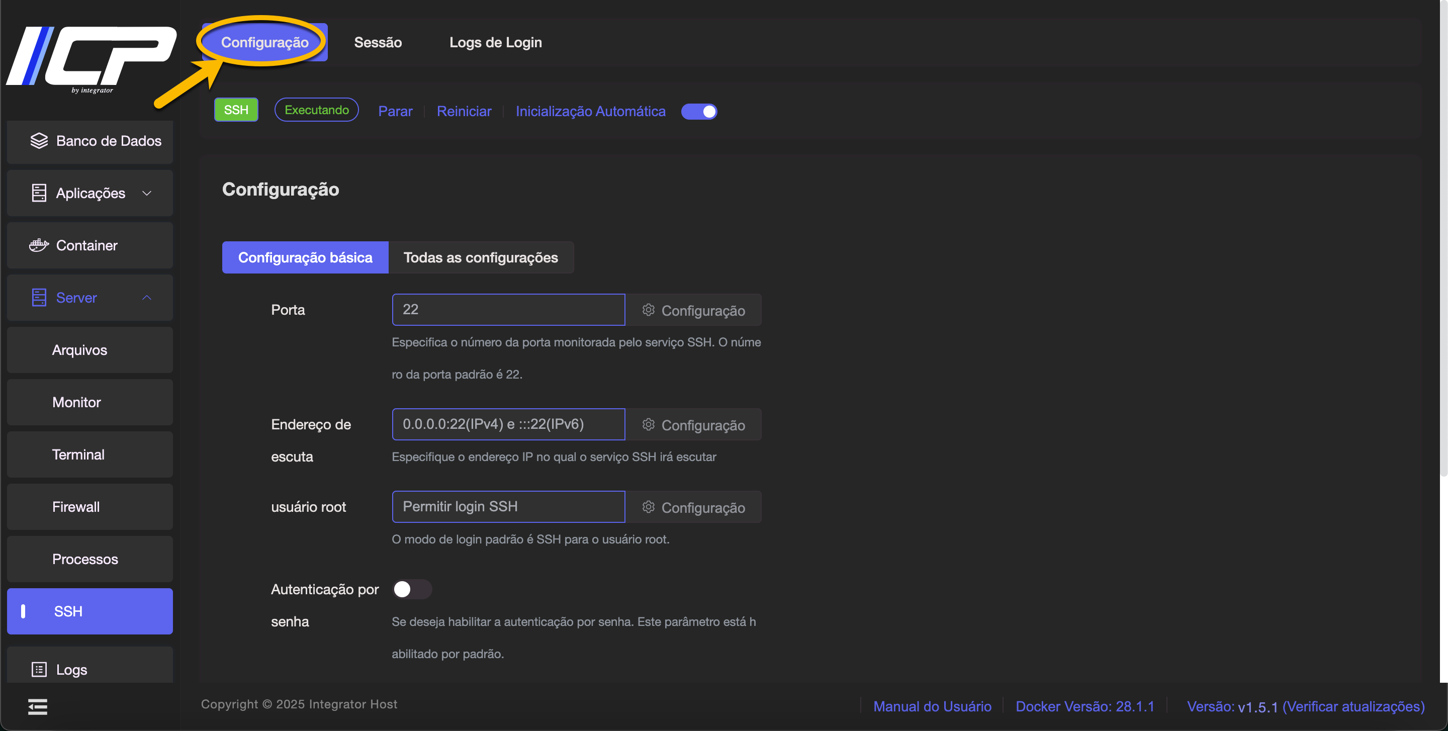Expand the Aplicações menu chevron

(x=147, y=193)
